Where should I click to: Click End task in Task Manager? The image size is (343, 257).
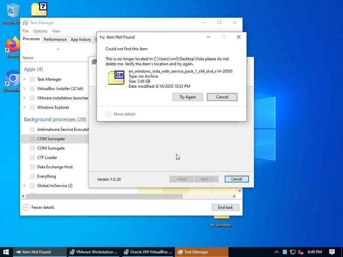(225, 207)
